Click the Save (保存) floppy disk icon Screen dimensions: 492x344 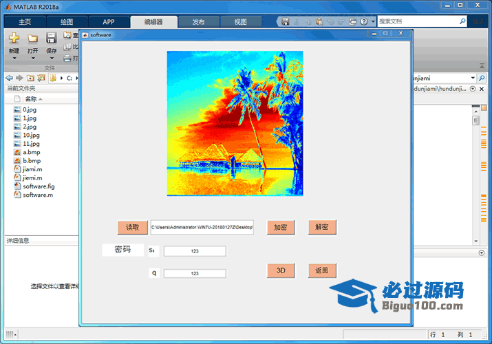coord(51,38)
